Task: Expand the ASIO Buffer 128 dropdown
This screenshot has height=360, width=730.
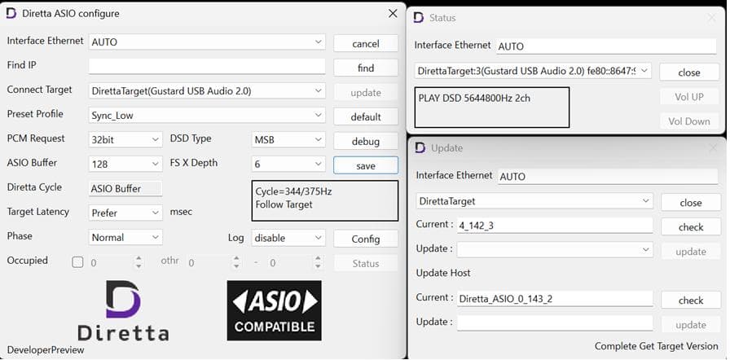Action: click(x=125, y=164)
